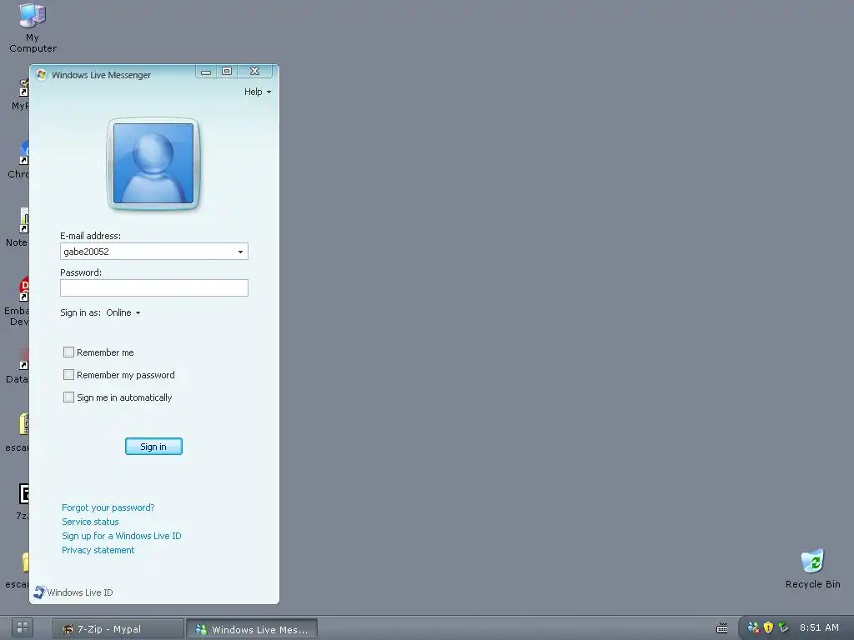Toggle Sign me in automatically

[68, 397]
